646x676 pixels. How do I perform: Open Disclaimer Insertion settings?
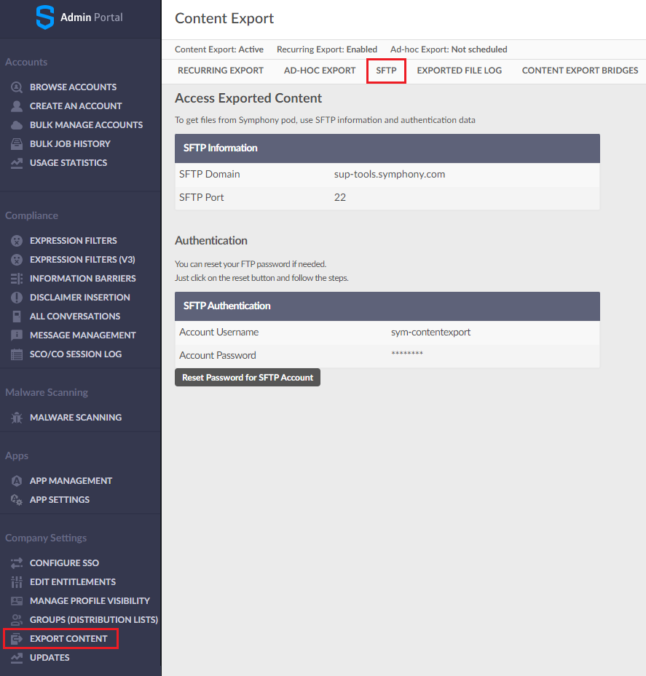pos(80,298)
